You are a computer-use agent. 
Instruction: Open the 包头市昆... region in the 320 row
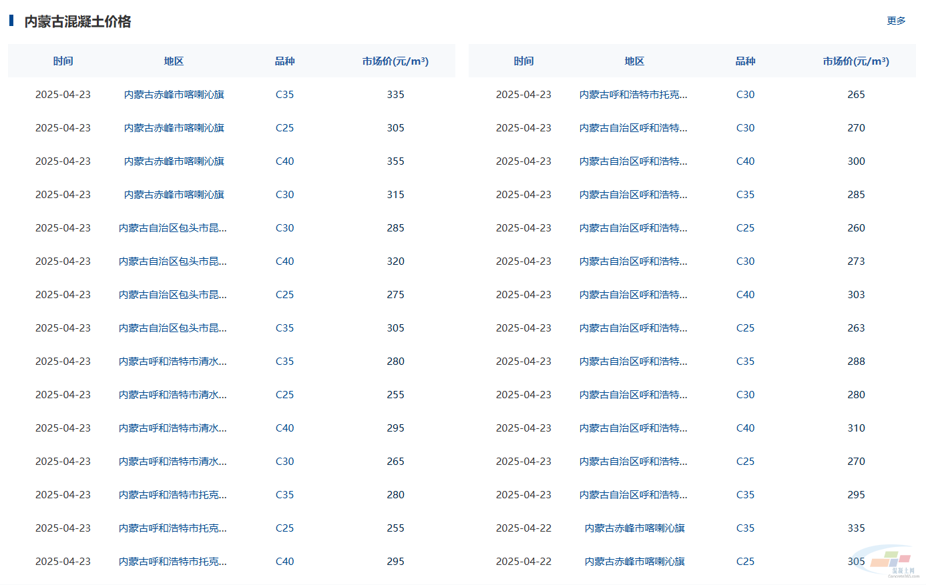[x=172, y=261]
